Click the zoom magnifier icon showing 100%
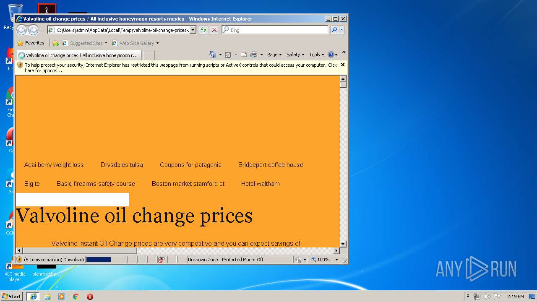537x302 pixels. tap(314, 260)
